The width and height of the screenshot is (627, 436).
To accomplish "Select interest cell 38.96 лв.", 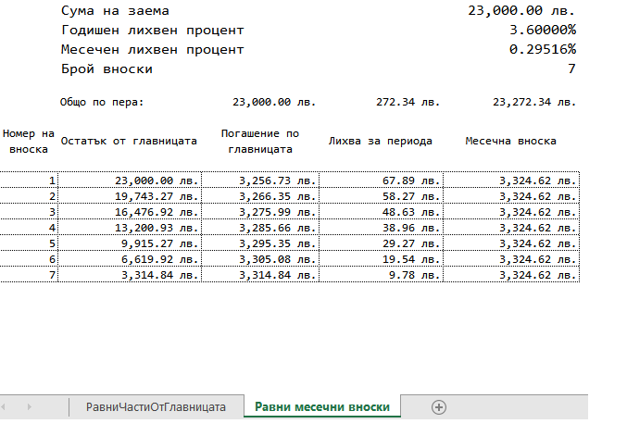I will 382,228.
